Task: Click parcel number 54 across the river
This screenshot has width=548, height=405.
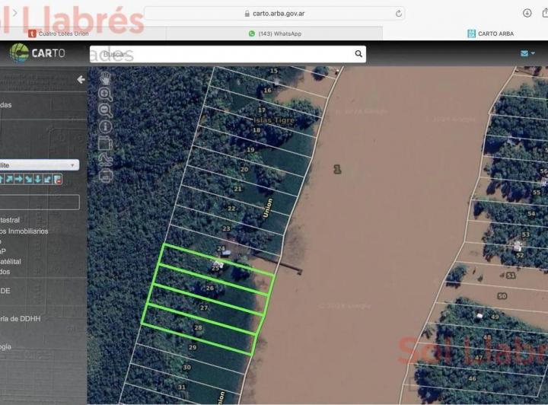Action: point(531,213)
